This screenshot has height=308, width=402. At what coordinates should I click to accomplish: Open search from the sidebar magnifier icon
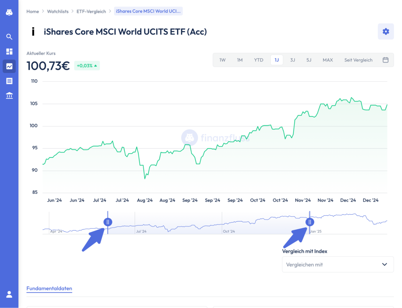[9, 37]
